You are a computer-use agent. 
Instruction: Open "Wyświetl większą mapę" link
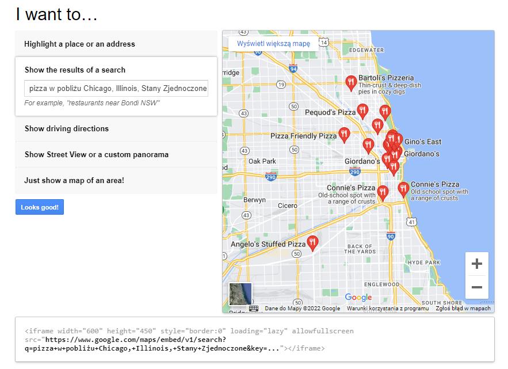pos(273,44)
